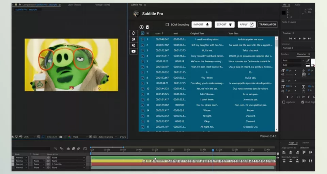Click the TRANSLATOR button
This screenshot has width=327, height=174.
click(268, 25)
